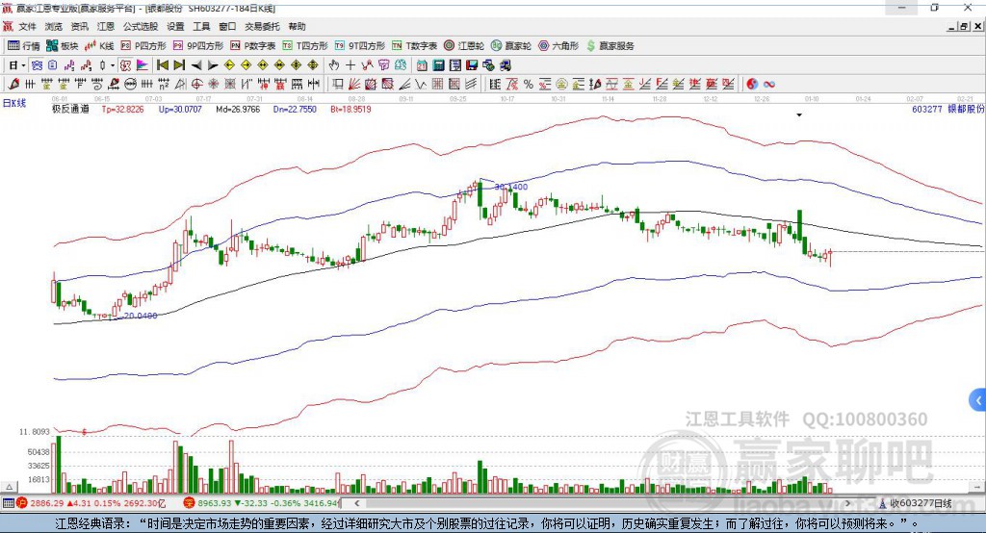986x533 pixels.
Task: Click the red save disk icon
Action: pyautogui.click(x=472, y=65)
